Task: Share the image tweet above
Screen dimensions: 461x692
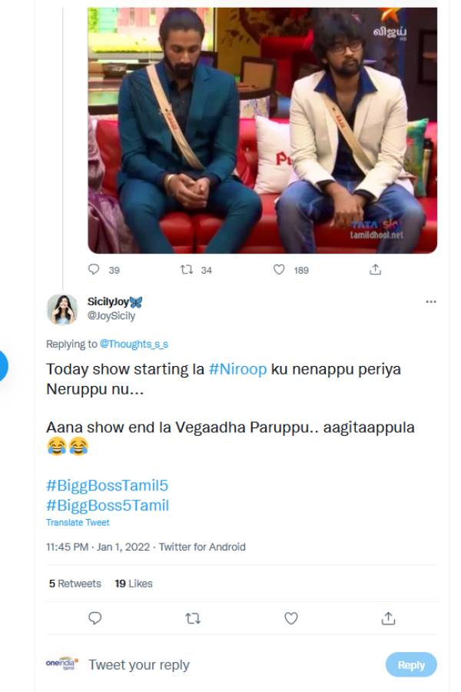Action: click(x=375, y=270)
